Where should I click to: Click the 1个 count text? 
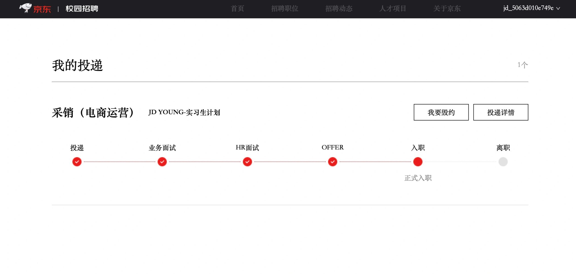(523, 65)
